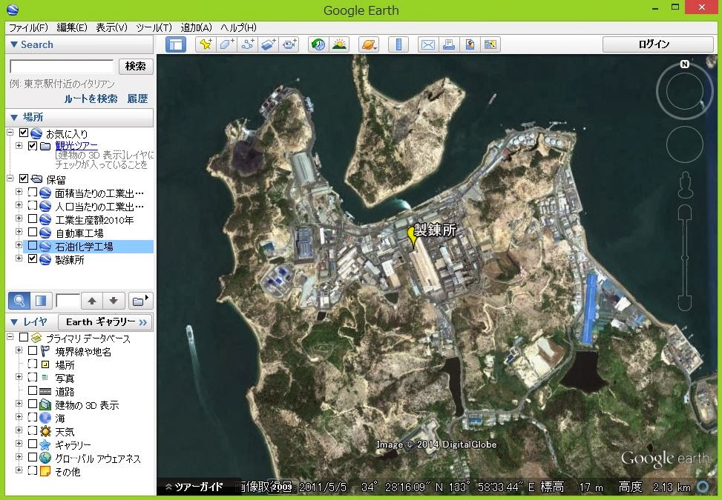Viewport: 722px width, 500px height.
Task: Expand the 観光ツアー tree node
Action: [x=19, y=146]
